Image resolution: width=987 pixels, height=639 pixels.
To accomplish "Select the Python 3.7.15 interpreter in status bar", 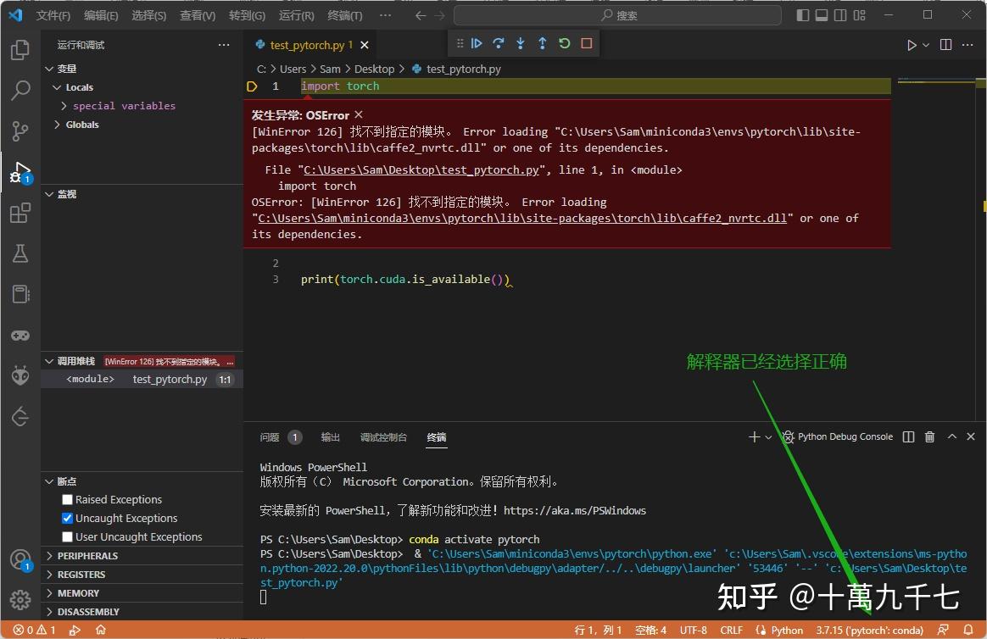I will [x=869, y=630].
